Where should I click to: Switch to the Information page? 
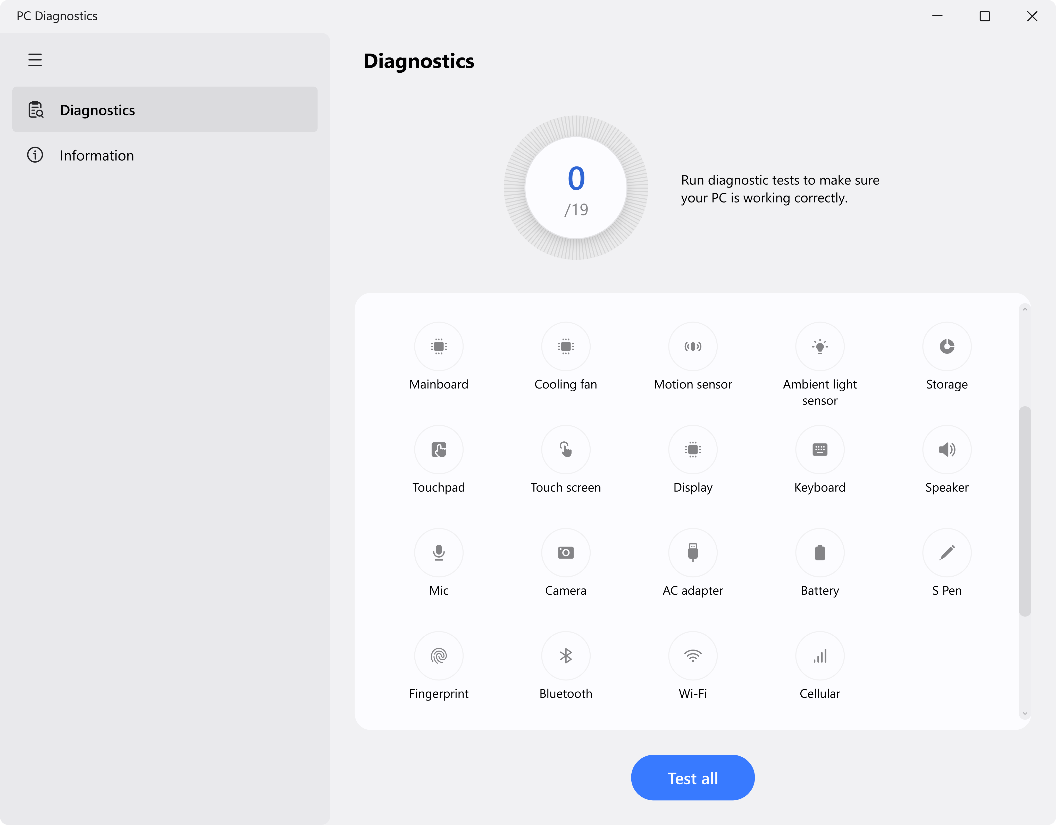click(x=97, y=155)
